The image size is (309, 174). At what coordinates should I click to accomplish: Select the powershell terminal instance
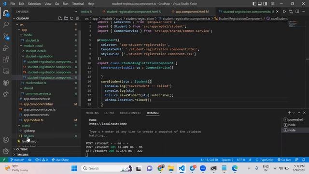tap(294, 119)
